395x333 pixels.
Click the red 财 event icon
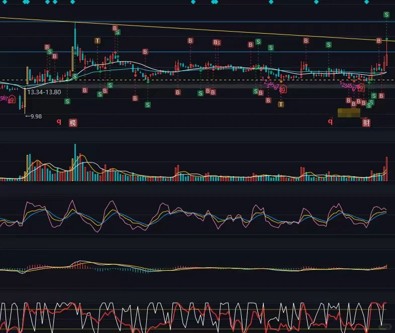coord(366,123)
